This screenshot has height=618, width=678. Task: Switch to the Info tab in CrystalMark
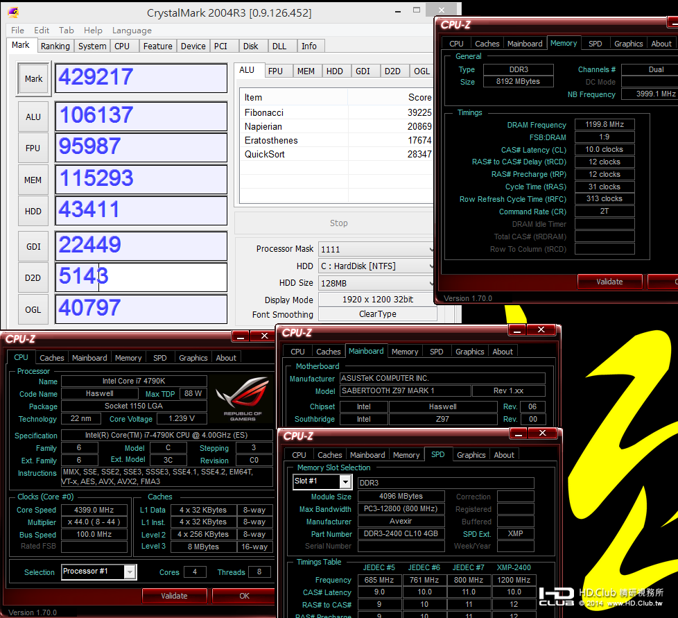point(309,46)
